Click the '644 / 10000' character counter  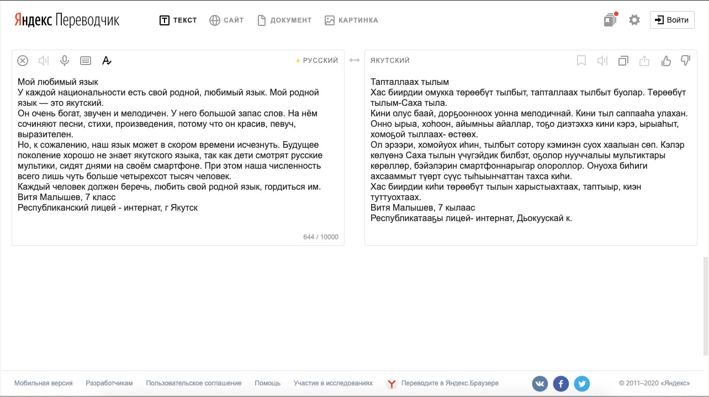click(321, 237)
